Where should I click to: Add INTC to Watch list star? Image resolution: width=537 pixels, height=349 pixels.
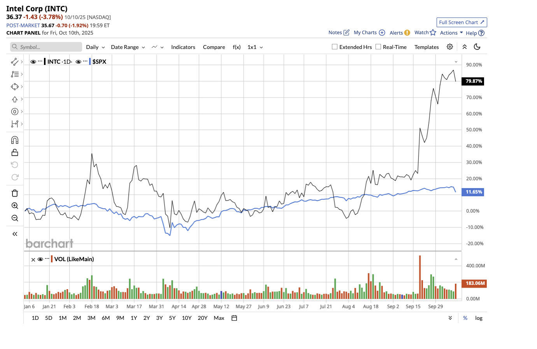(x=425, y=33)
